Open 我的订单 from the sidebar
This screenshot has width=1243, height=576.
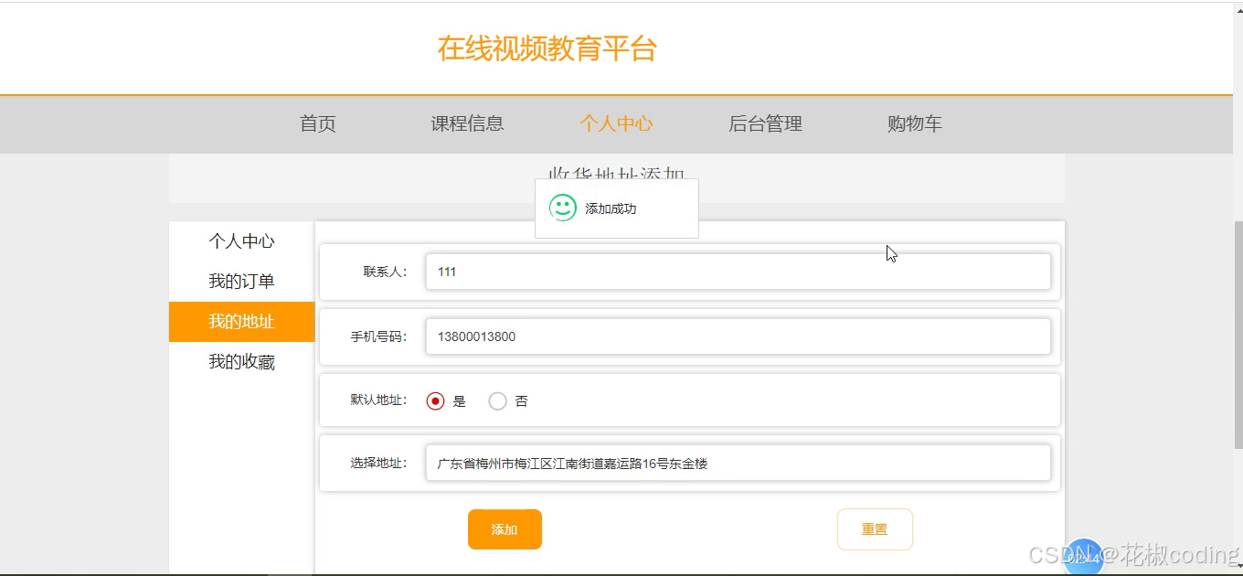[241, 281]
